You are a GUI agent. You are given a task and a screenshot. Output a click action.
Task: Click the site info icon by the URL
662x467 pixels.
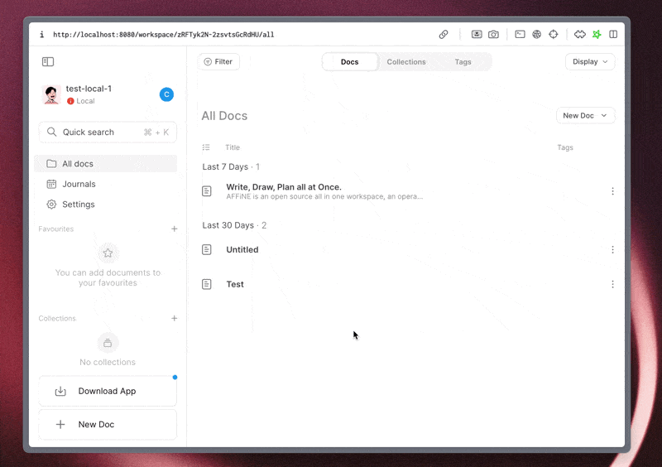(x=42, y=35)
